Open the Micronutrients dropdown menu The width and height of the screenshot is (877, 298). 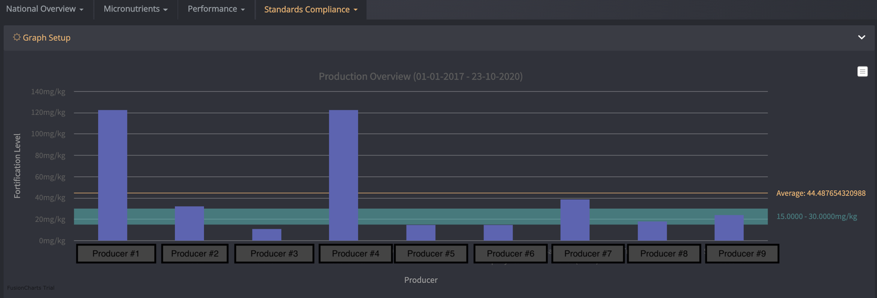pyautogui.click(x=136, y=9)
